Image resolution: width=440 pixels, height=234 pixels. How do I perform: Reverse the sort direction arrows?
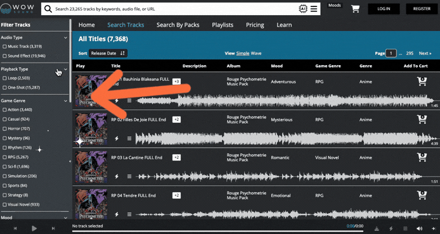(122, 53)
